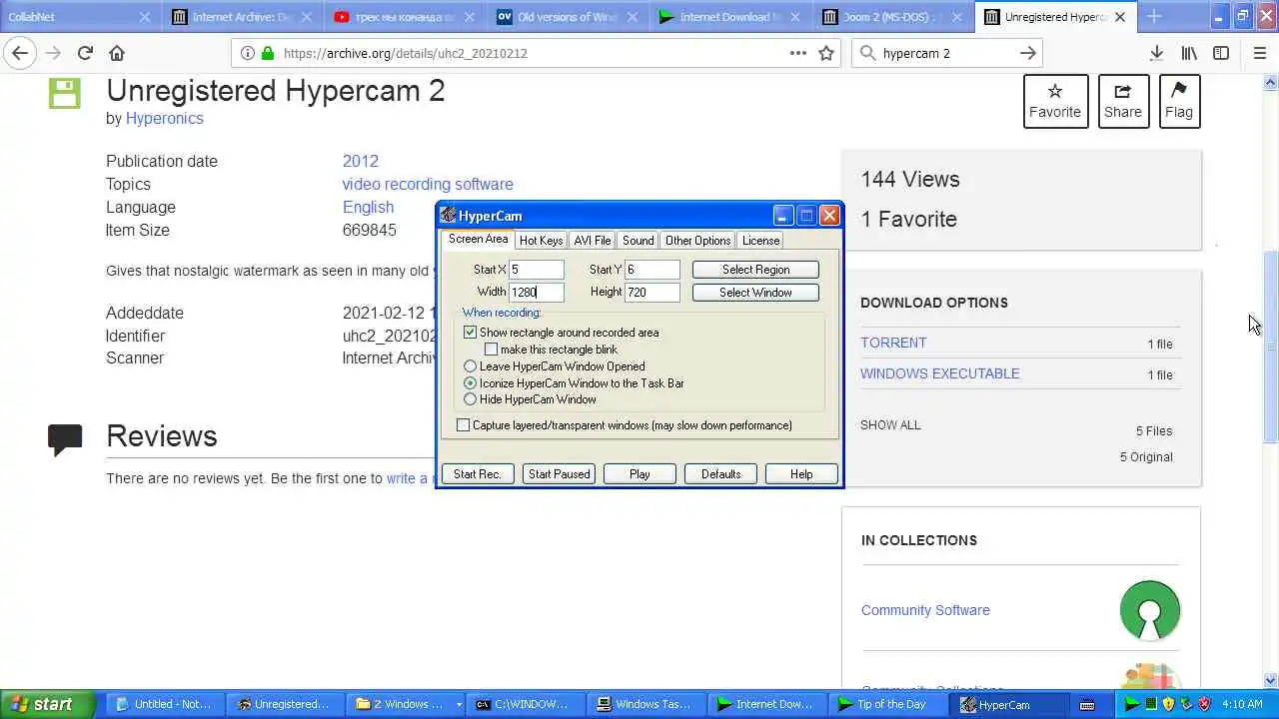The image size is (1279, 719).
Task: Click the Start Paused button
Action: pyautogui.click(x=559, y=474)
